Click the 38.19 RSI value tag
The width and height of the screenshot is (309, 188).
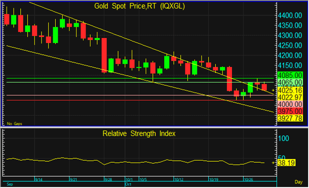pyautogui.click(x=286, y=163)
